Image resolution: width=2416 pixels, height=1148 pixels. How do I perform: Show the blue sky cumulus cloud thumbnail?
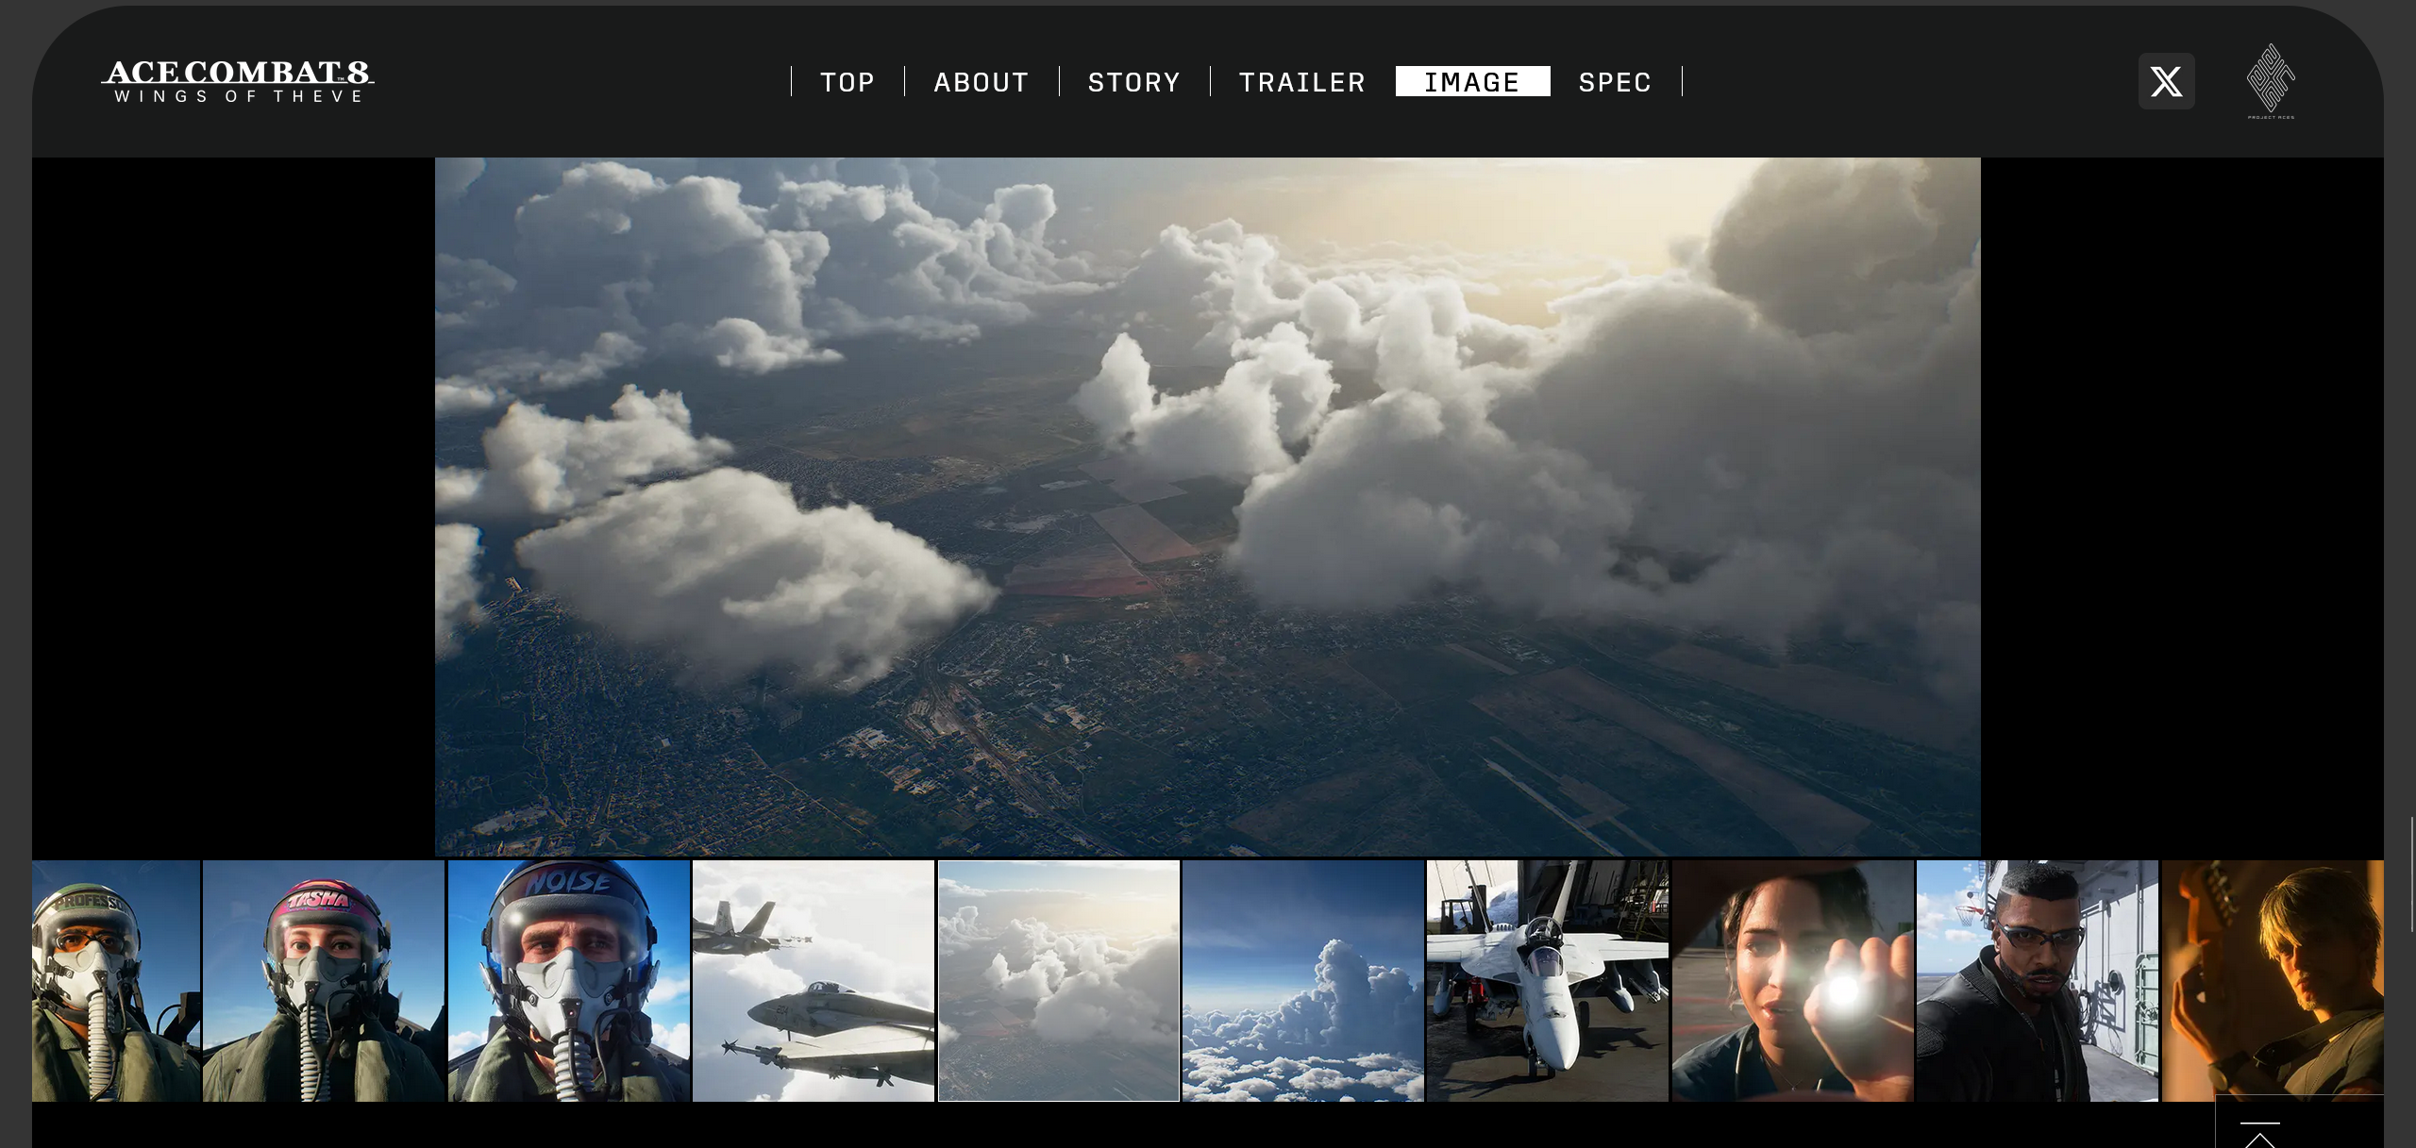pos(1302,981)
